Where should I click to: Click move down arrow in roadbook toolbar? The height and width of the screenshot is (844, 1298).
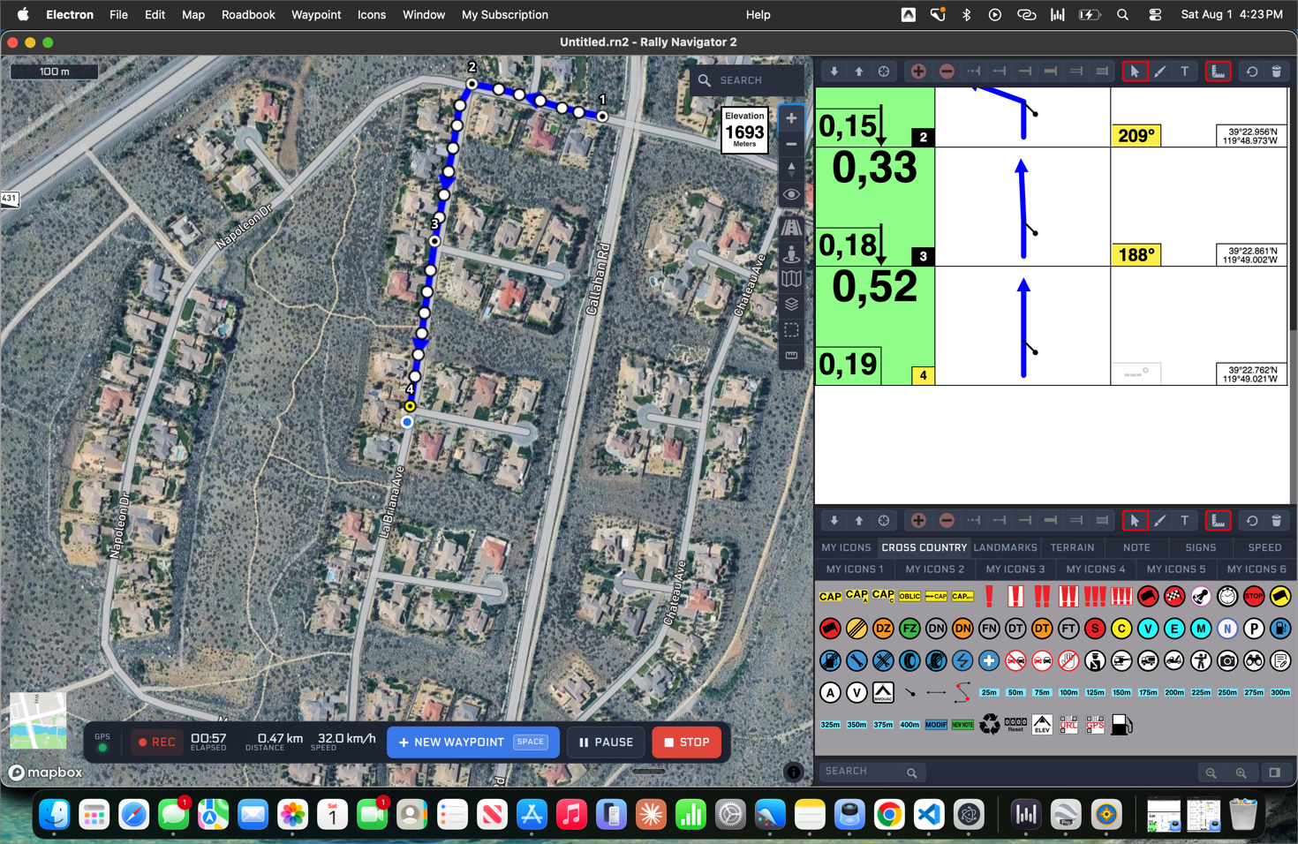click(x=834, y=72)
